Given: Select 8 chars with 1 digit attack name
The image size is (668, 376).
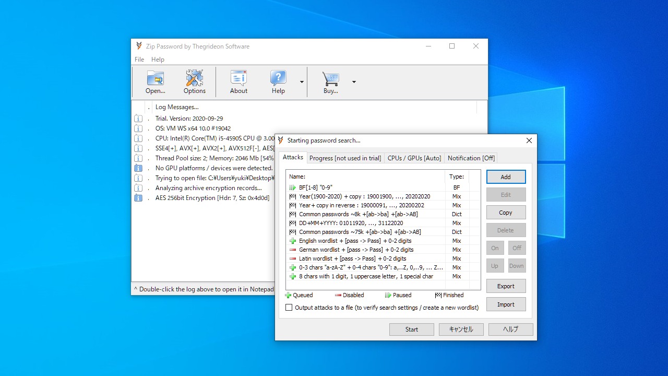Looking at the screenshot, I should pyautogui.click(x=366, y=276).
